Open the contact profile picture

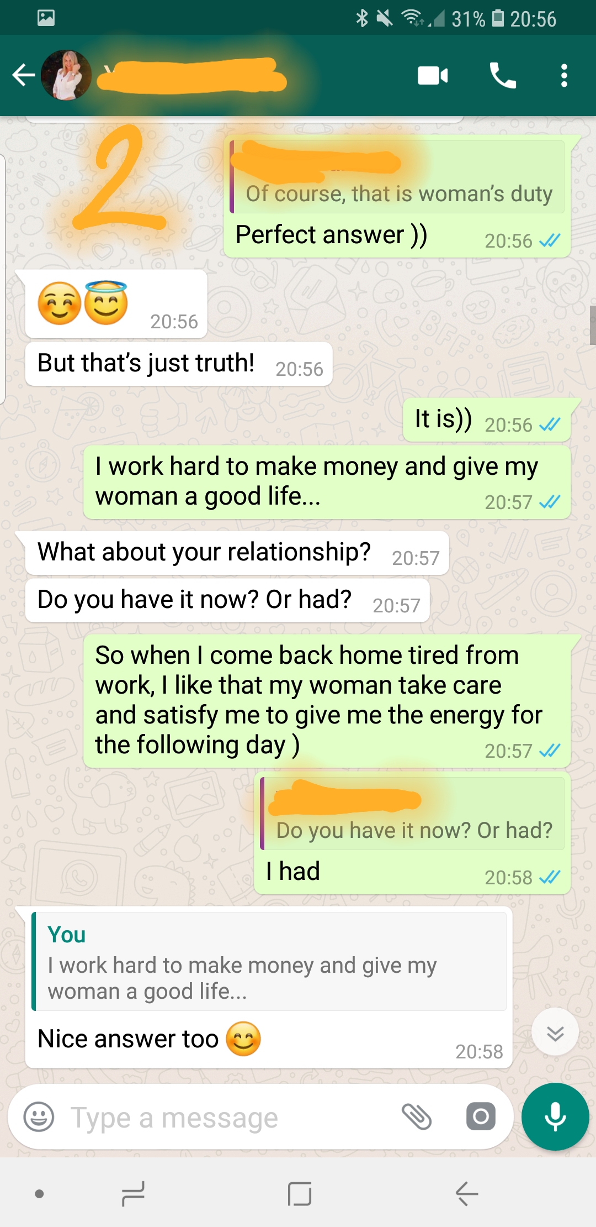[66, 75]
